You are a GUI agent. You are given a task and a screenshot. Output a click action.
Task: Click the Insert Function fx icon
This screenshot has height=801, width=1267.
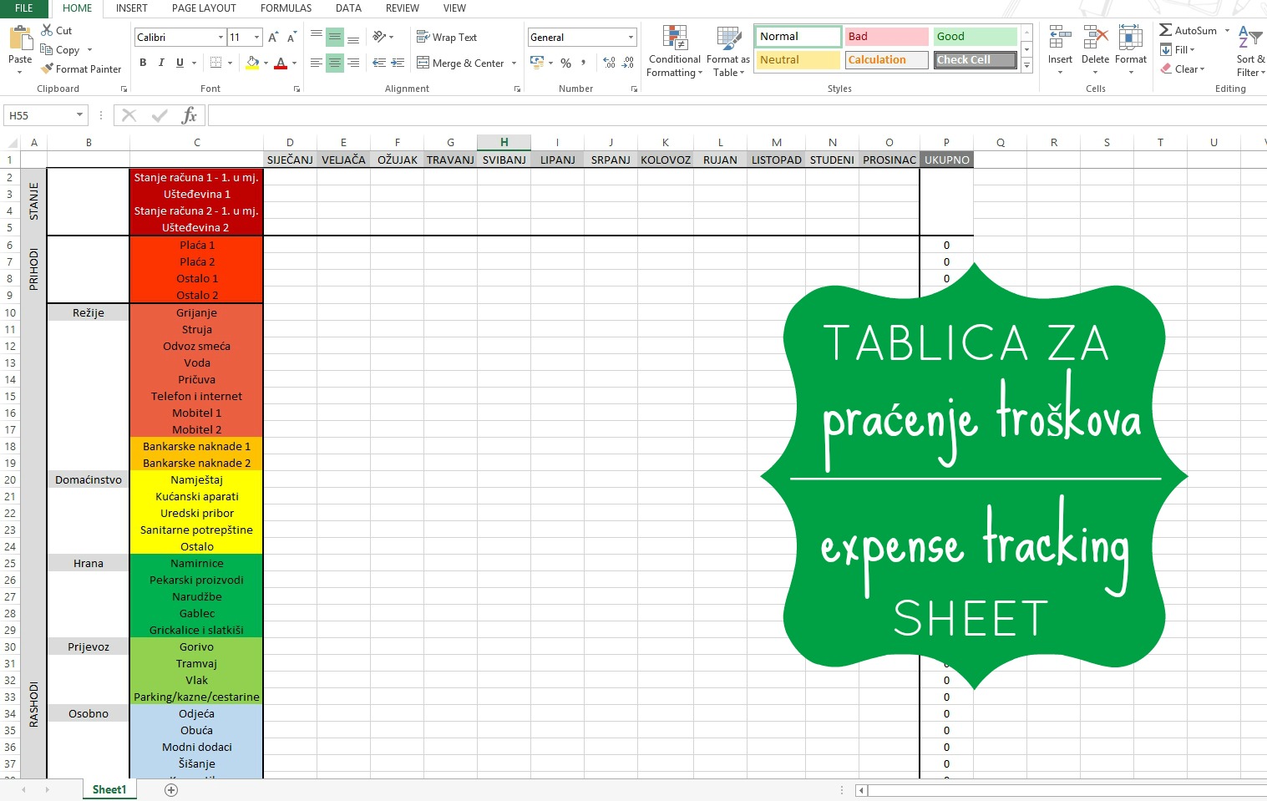tap(190, 114)
